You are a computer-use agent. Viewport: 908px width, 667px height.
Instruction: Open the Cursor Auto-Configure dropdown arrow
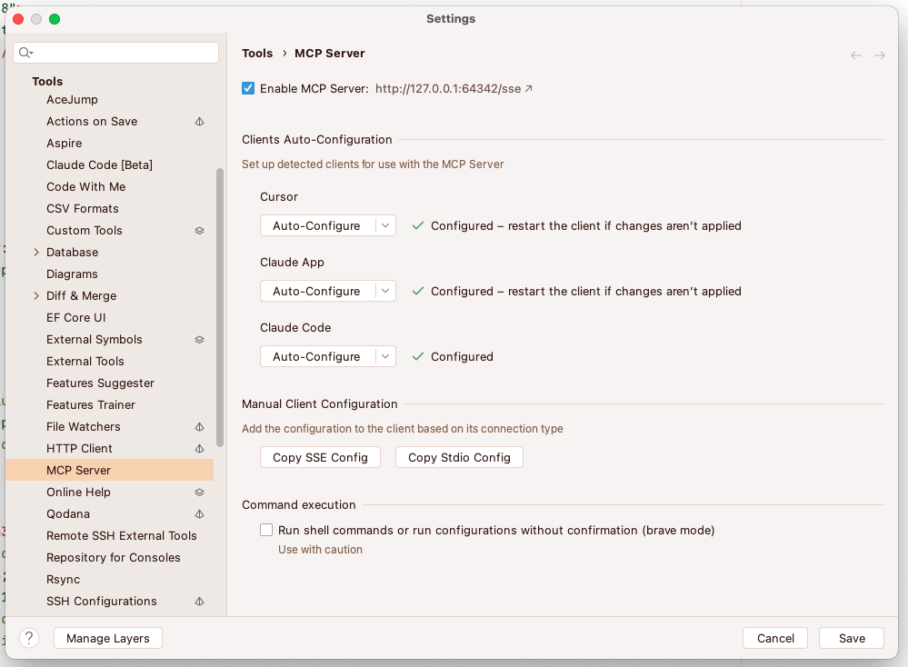(x=385, y=225)
